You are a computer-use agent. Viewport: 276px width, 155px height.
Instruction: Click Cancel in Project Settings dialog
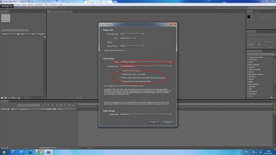[x=168, y=122]
